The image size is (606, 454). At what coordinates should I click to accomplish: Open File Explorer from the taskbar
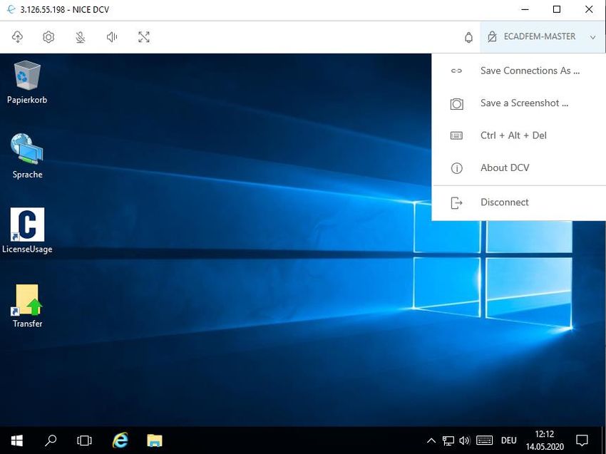point(155,440)
